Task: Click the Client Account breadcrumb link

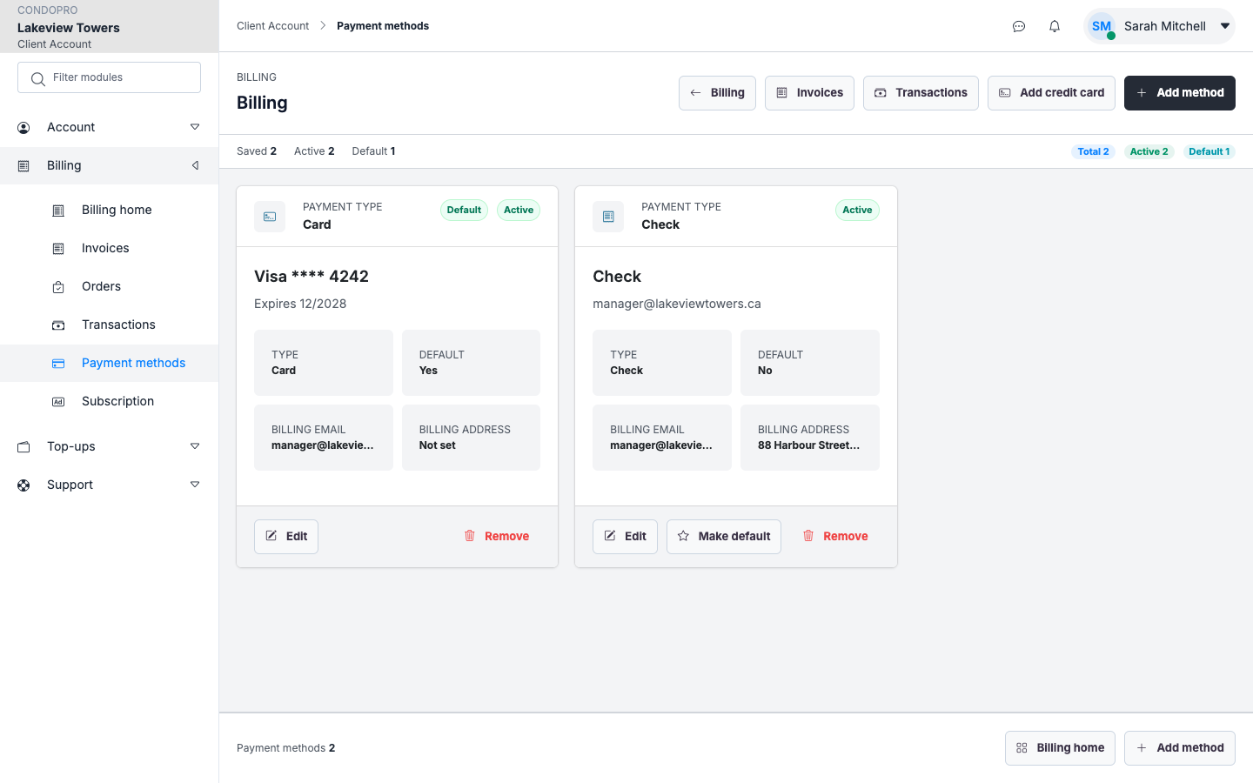Action: [x=272, y=26]
